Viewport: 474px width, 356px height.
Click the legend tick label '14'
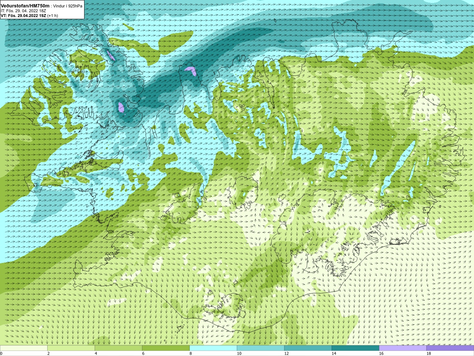coord(334,353)
